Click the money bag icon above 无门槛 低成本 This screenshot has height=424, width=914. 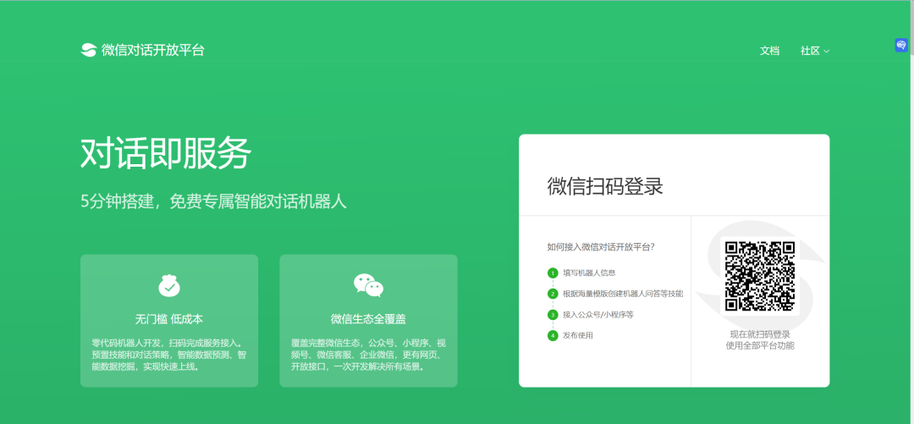point(169,284)
